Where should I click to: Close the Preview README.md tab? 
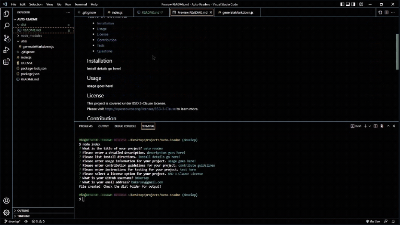[x=211, y=12]
